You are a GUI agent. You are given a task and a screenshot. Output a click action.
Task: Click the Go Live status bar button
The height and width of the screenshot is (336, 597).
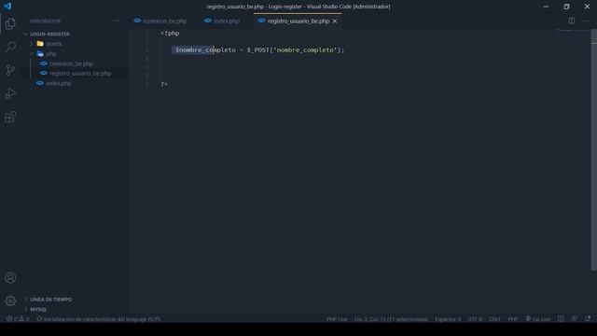pos(538,319)
